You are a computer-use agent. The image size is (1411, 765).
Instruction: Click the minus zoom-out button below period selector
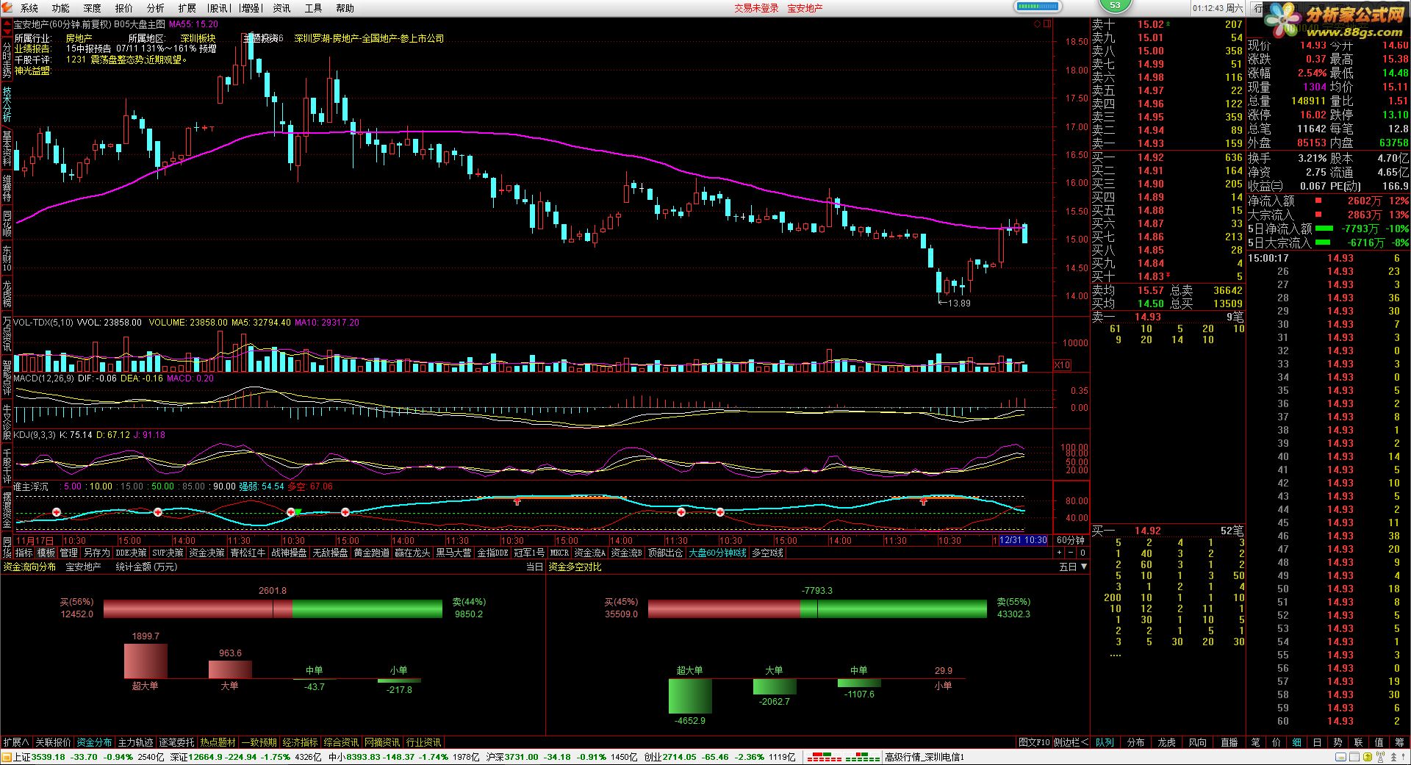pyautogui.click(x=1071, y=553)
